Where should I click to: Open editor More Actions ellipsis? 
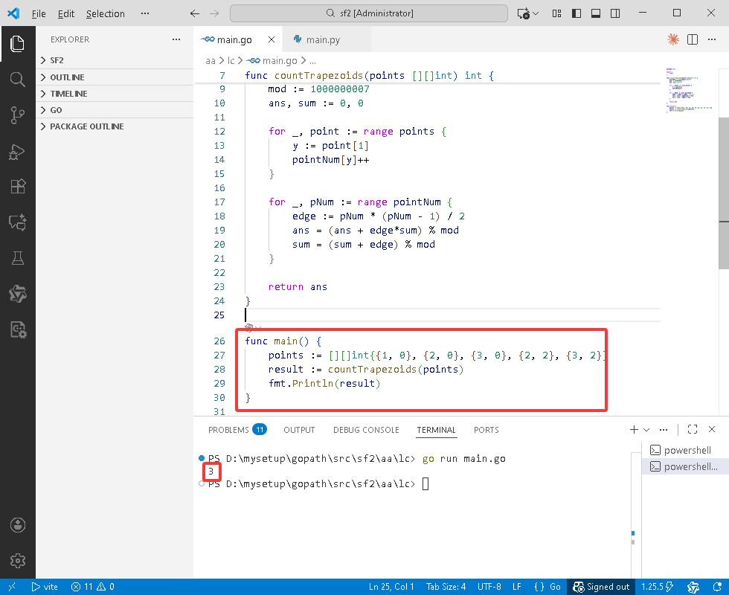(x=712, y=39)
